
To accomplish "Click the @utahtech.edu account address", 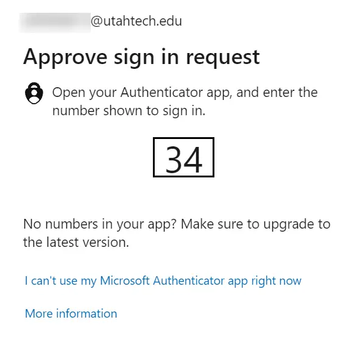I will [x=136, y=21].
